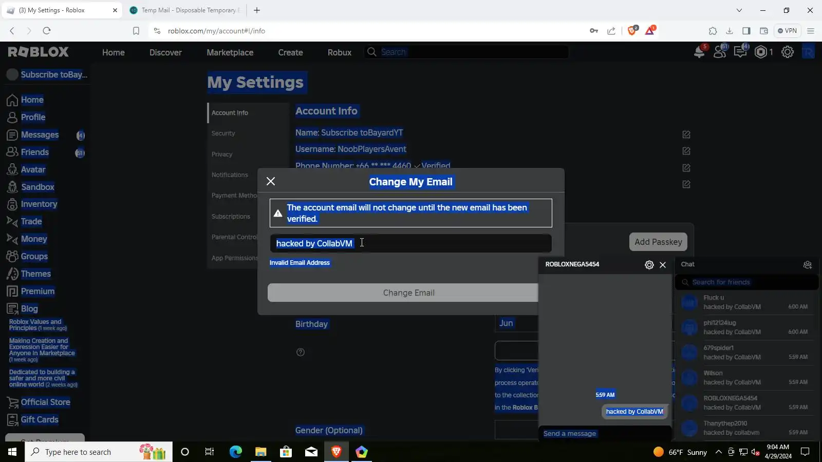This screenshot has height=462, width=822.
Task: Click the Add Passkey button
Action: coord(658,242)
